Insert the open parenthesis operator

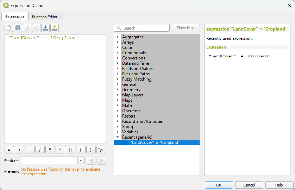[81, 150]
